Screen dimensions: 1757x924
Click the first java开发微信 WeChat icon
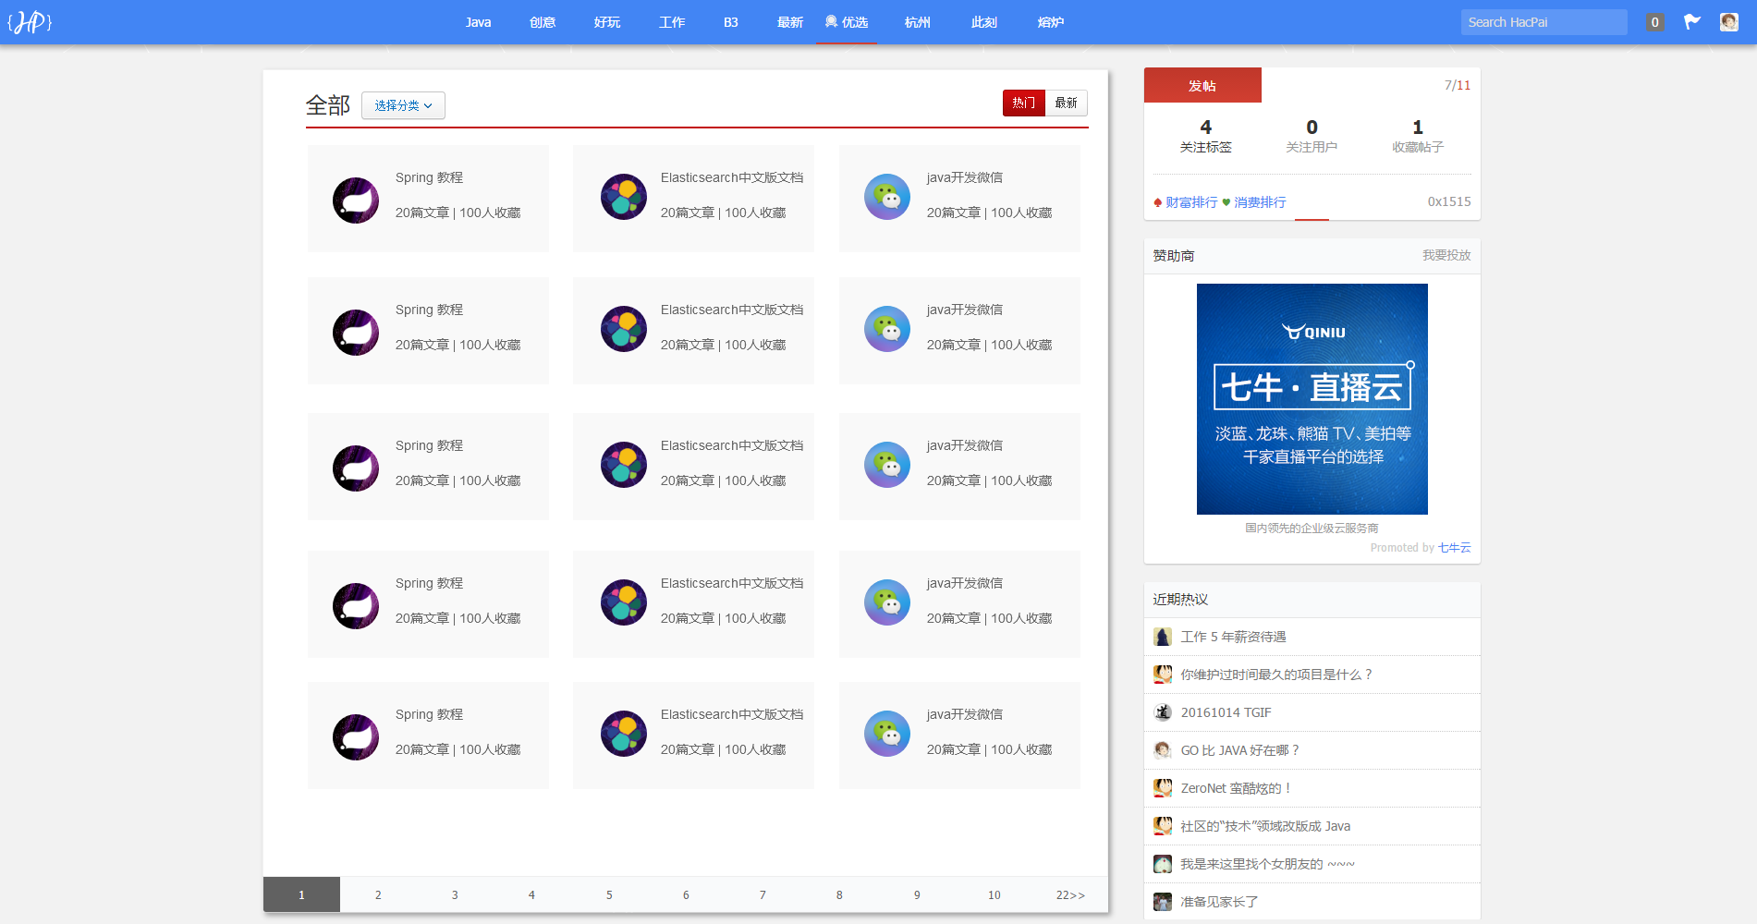tap(887, 197)
